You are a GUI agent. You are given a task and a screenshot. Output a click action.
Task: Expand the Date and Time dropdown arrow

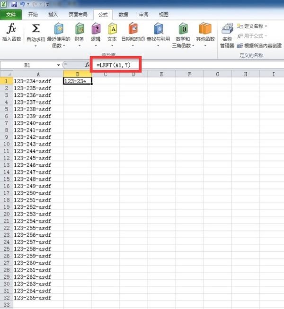pos(133,46)
